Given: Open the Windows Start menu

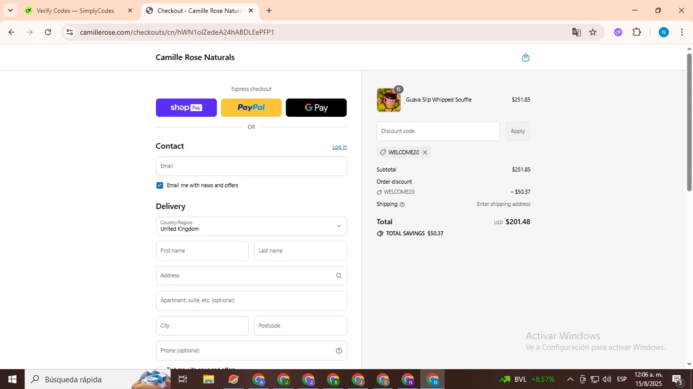Looking at the screenshot, I should [12, 379].
